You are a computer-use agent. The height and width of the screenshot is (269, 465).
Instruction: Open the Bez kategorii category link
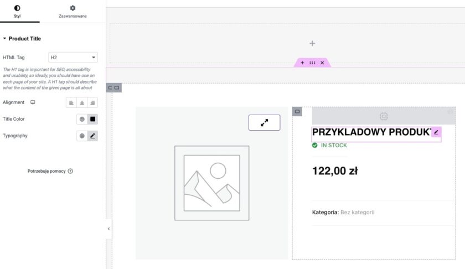[x=357, y=212]
